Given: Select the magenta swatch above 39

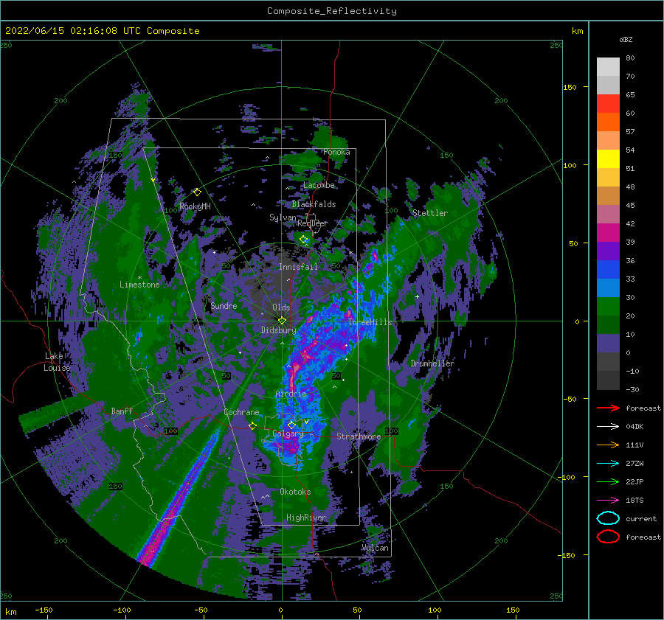Looking at the screenshot, I should click(608, 233).
